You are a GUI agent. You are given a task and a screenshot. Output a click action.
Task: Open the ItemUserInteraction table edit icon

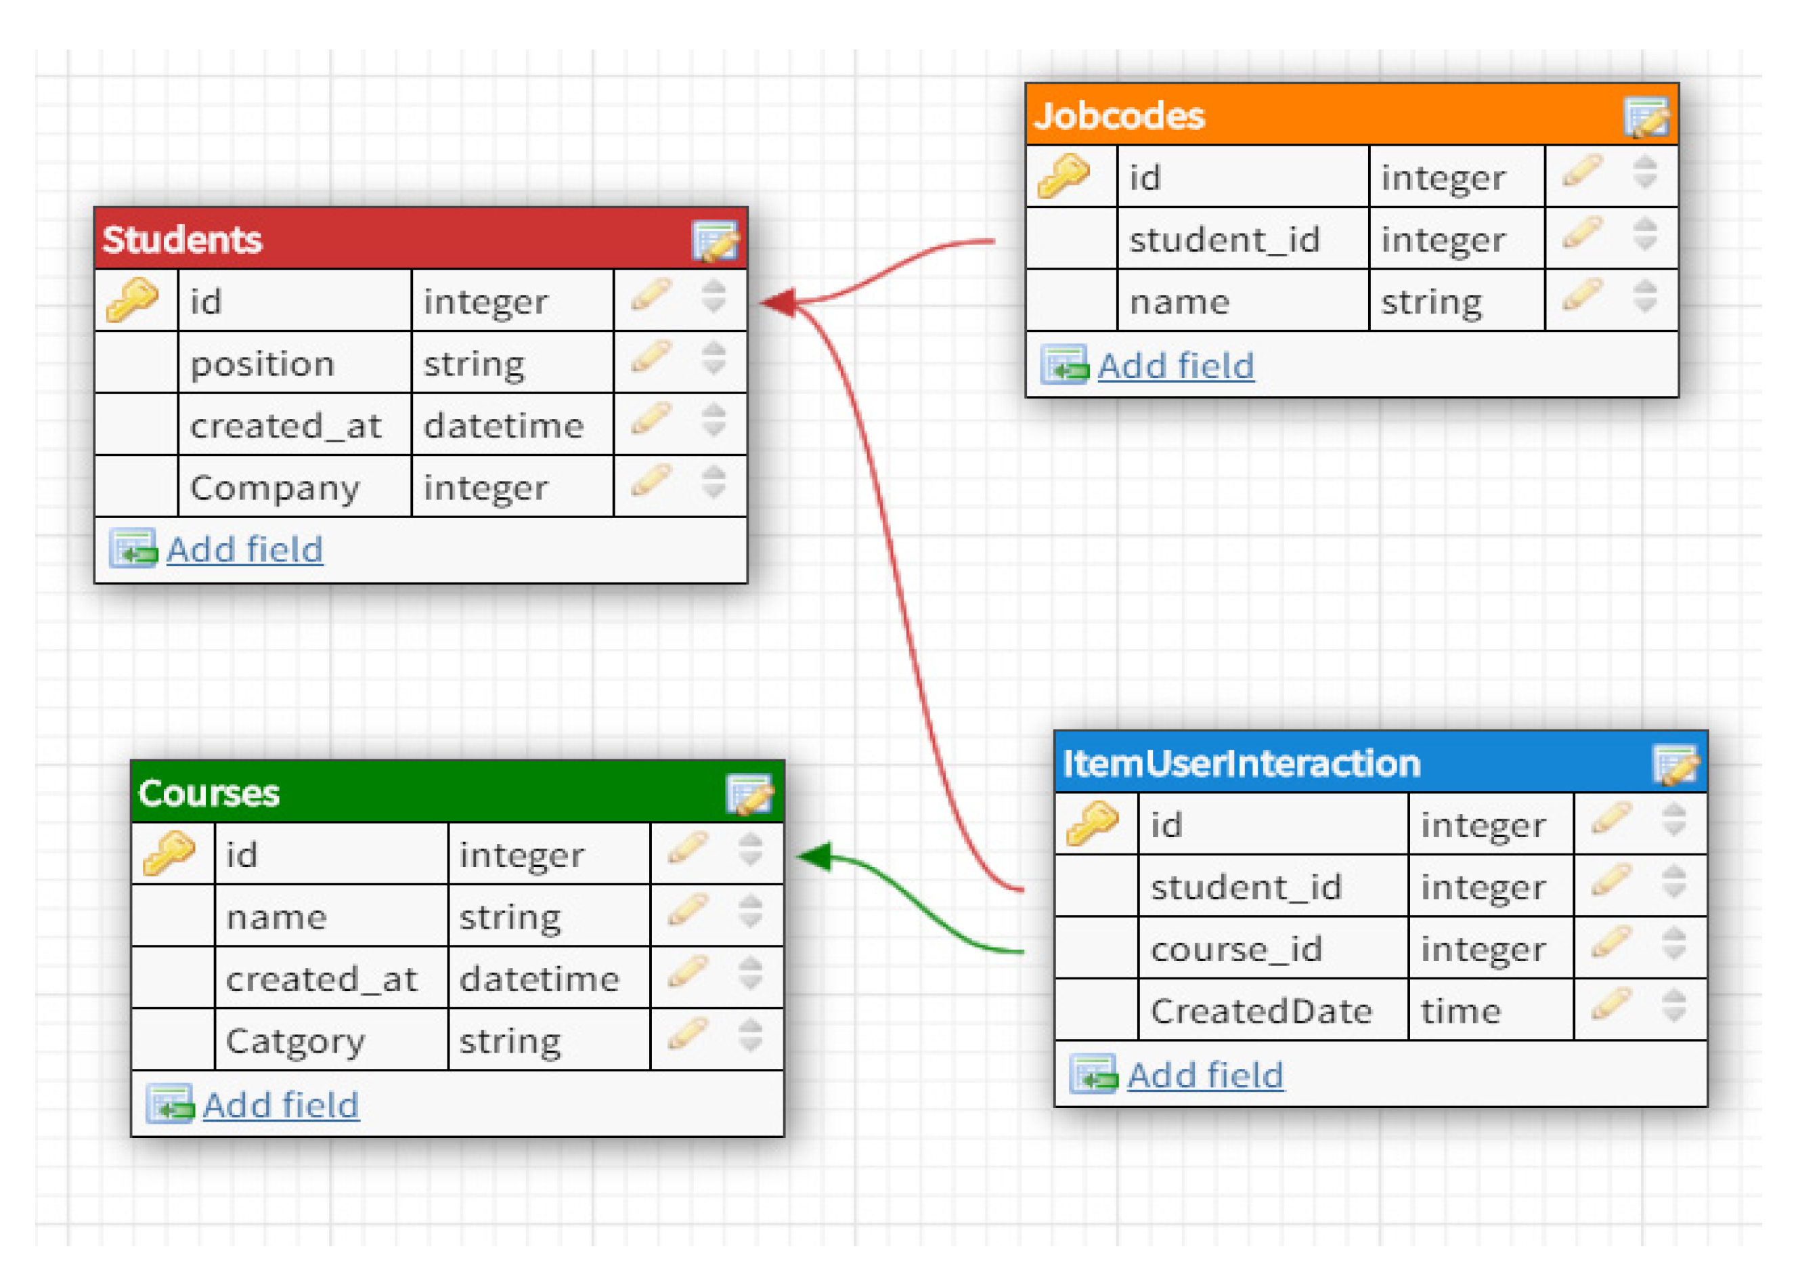pyautogui.click(x=1675, y=764)
